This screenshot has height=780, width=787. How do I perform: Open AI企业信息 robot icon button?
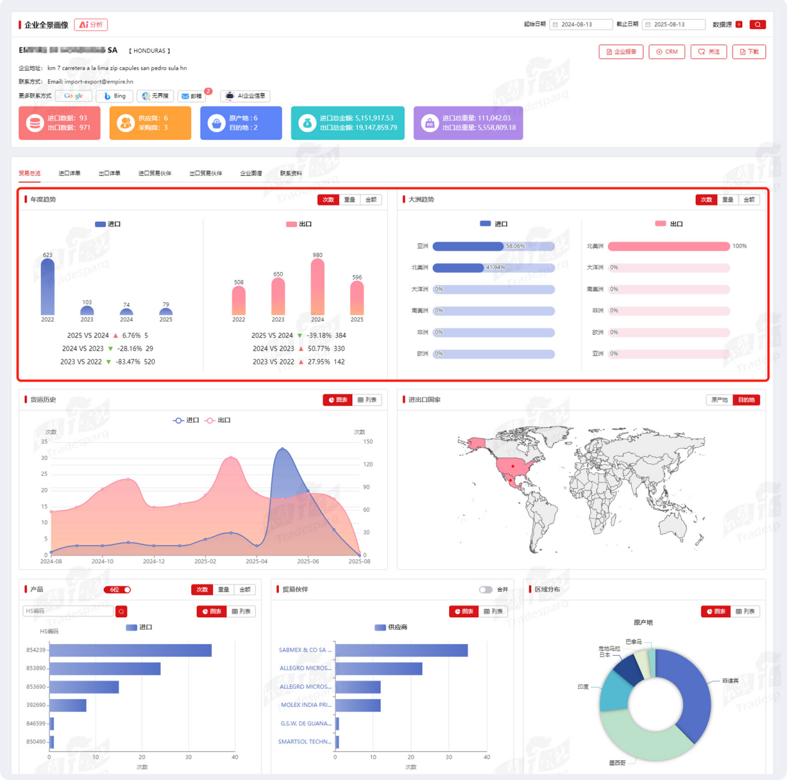click(245, 96)
